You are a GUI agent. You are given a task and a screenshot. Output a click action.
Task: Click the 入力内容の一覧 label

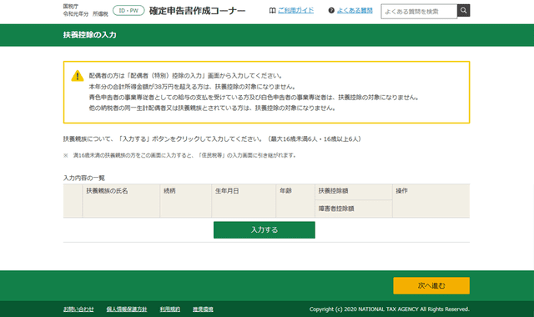pyautogui.click(x=84, y=178)
